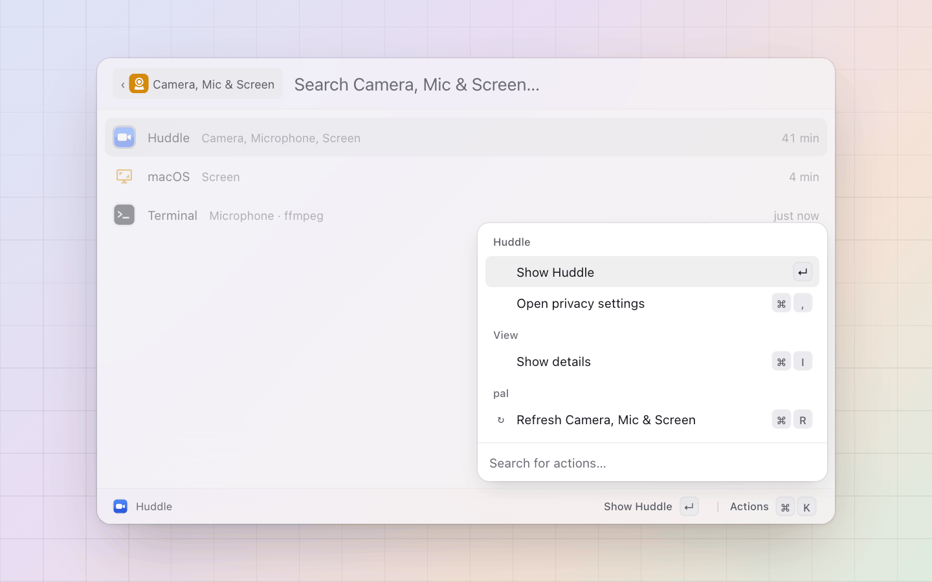
Task: Click the Microphone · ffmpeg subtitle
Action: coord(266,216)
